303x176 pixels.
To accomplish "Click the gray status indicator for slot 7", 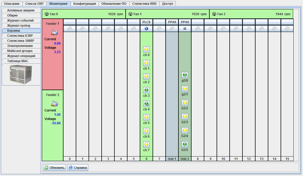I will pos(159,29).
